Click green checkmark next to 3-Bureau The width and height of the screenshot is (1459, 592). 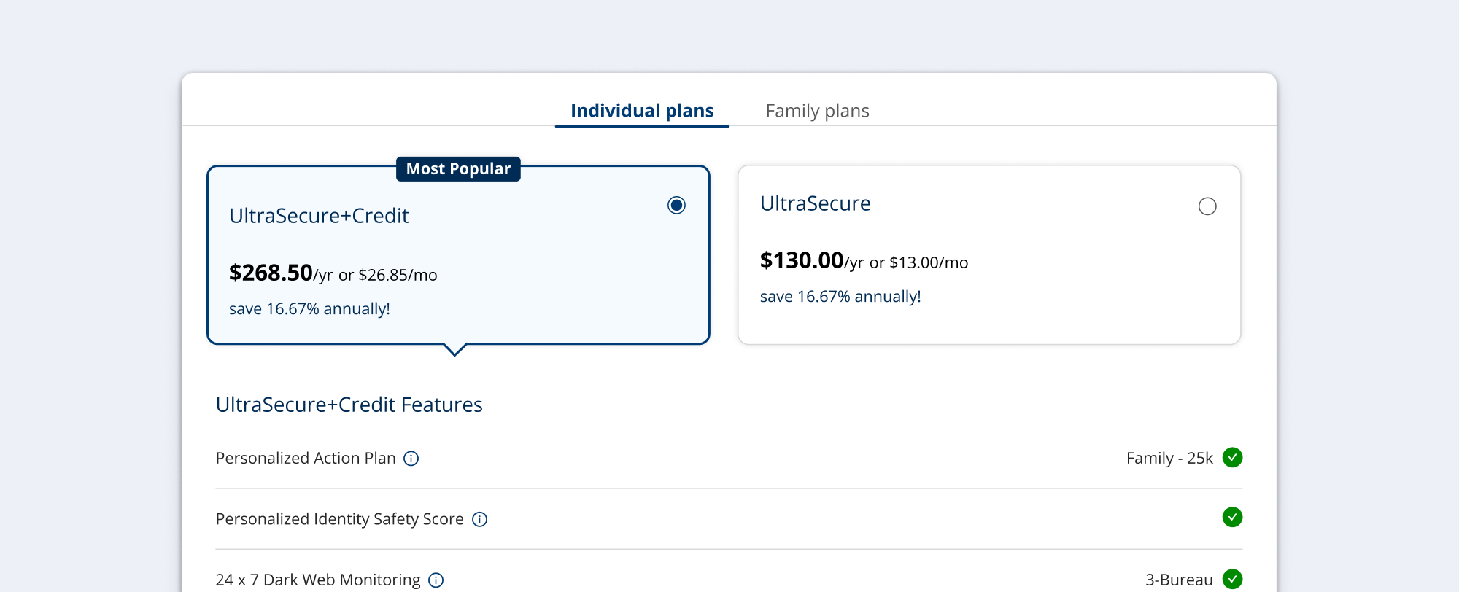[x=1232, y=579]
